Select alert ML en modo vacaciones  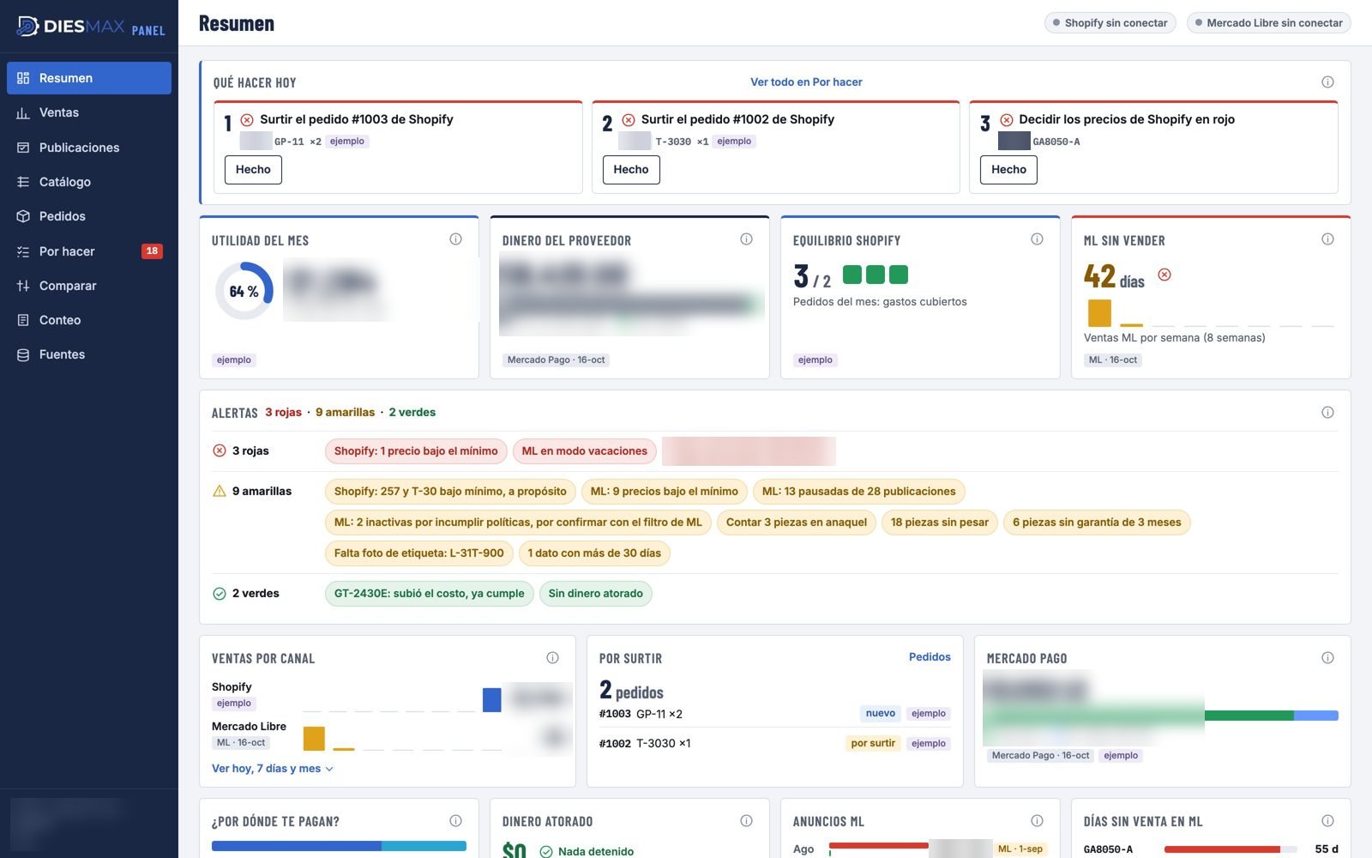pyautogui.click(x=585, y=451)
